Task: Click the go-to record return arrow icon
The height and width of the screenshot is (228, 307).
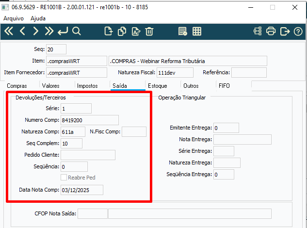Action: pyautogui.click(x=63, y=31)
